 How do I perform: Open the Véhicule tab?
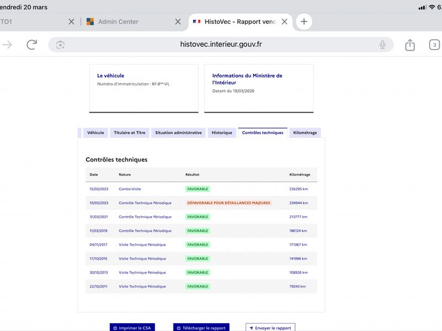click(x=95, y=133)
